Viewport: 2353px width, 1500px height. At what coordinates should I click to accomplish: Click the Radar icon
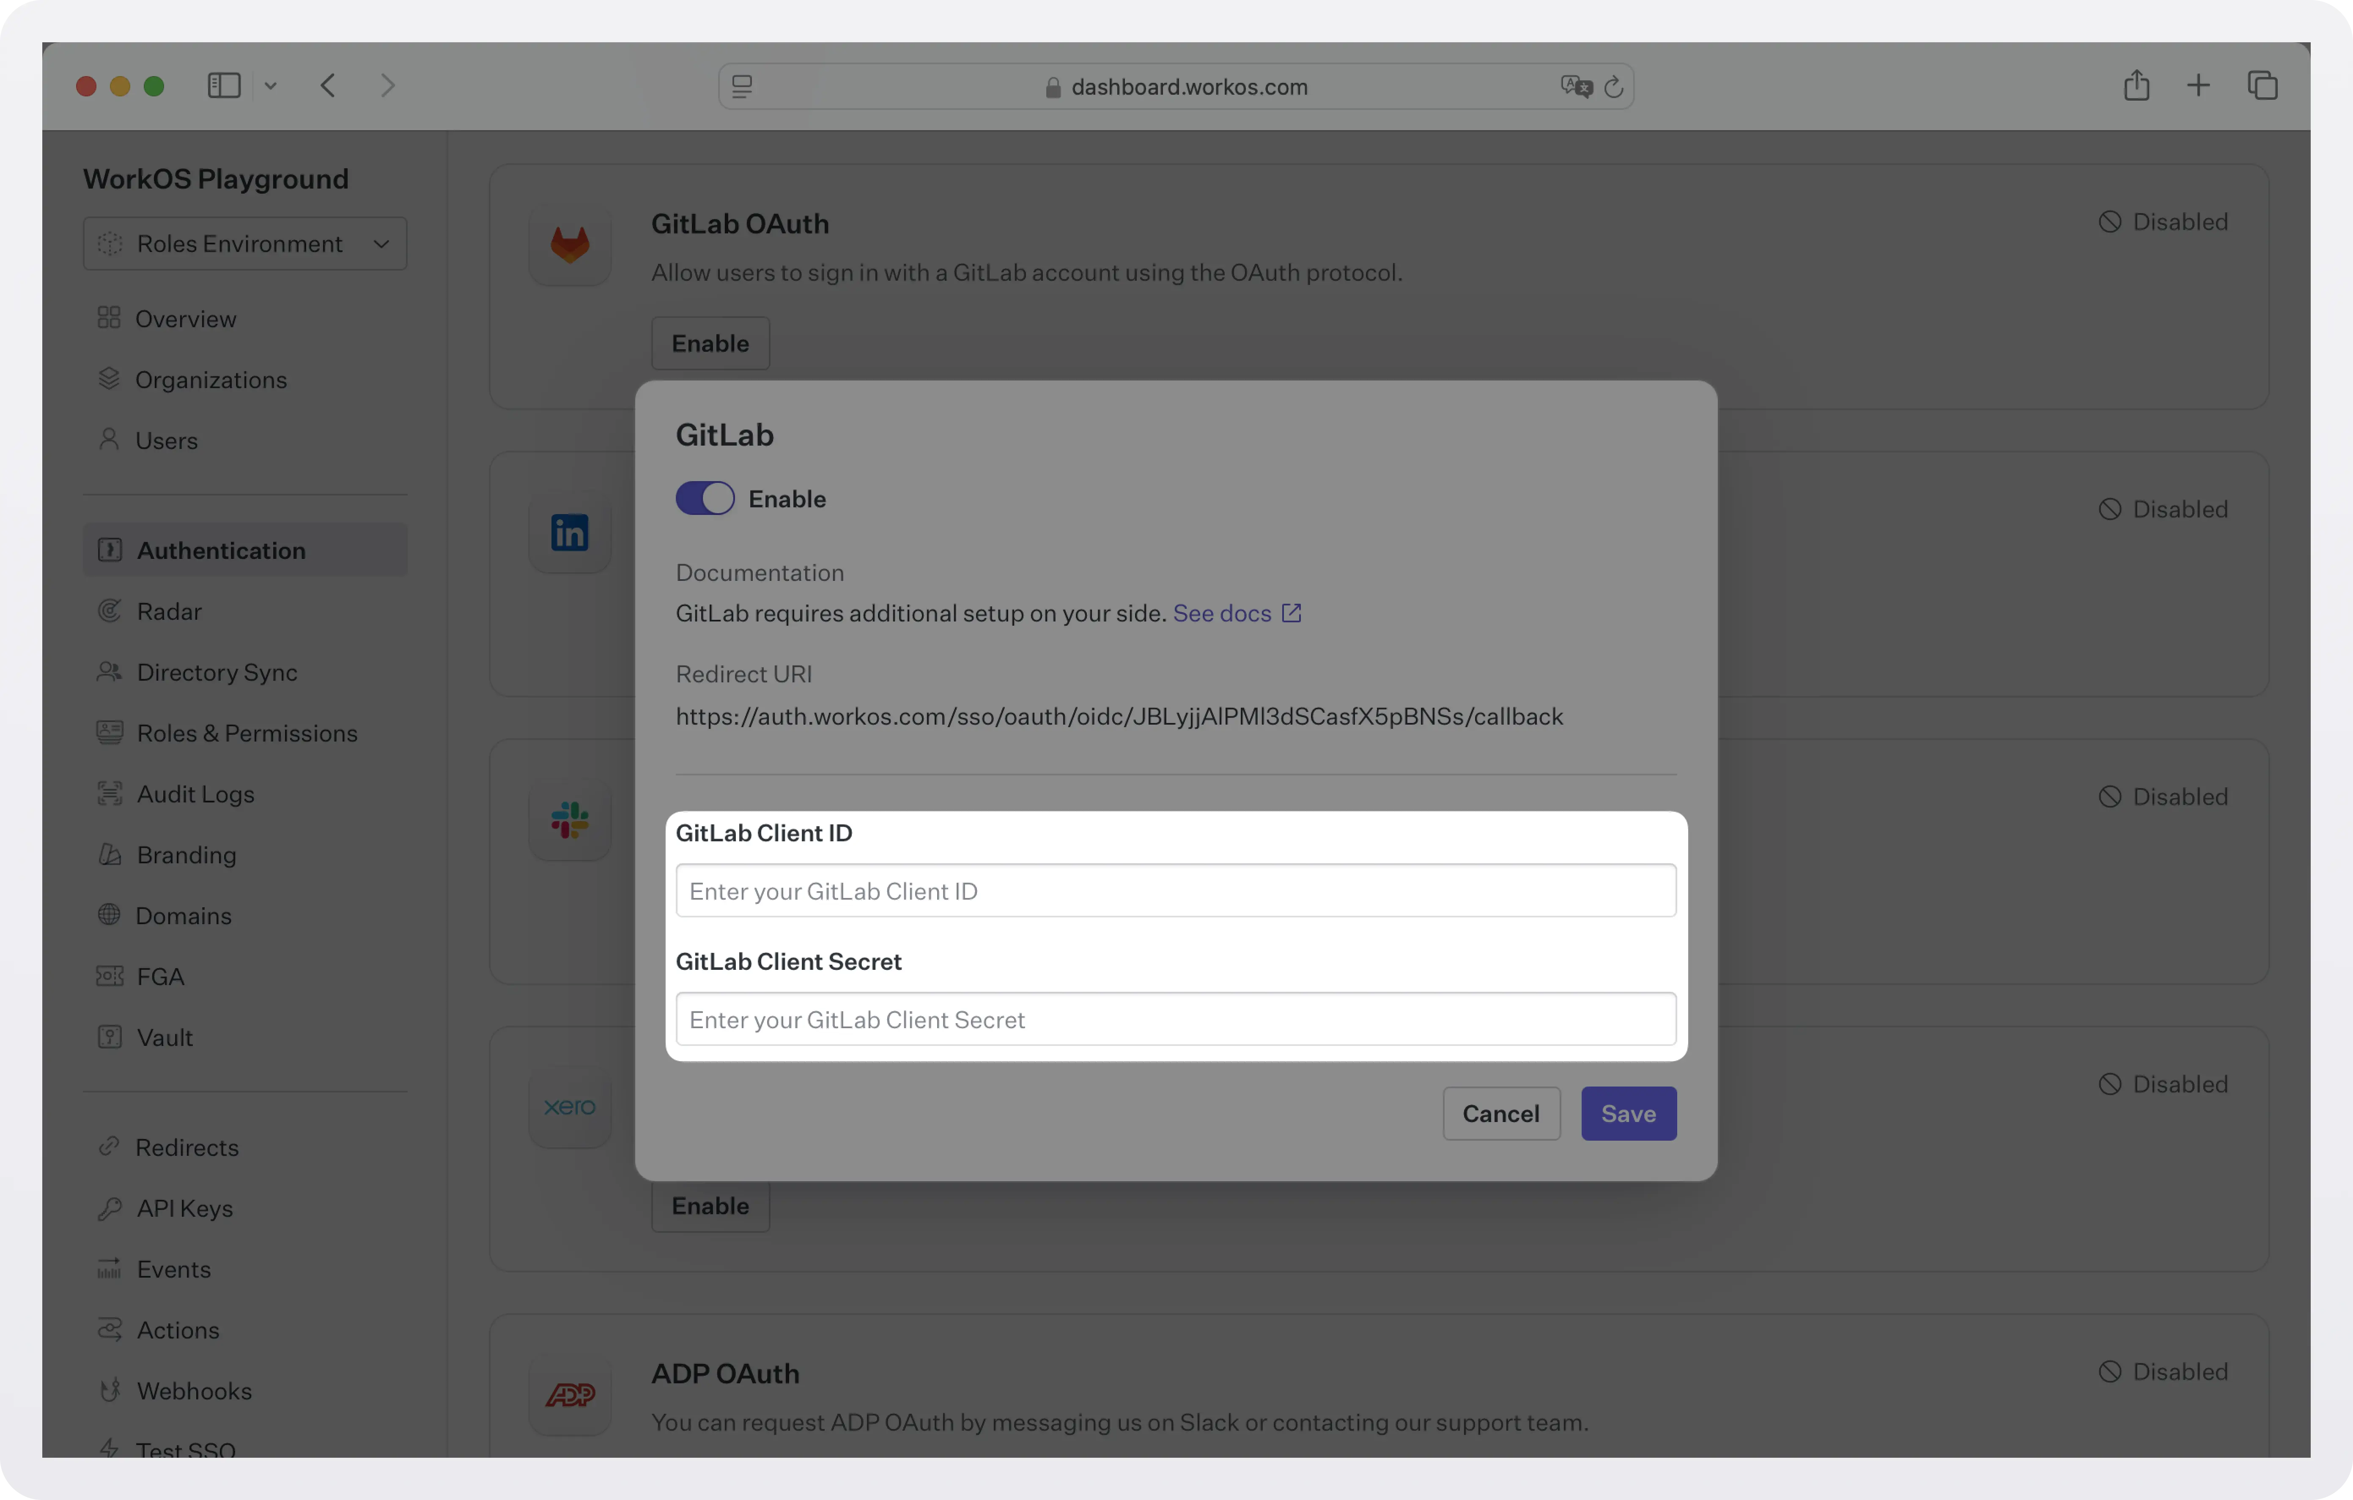[x=110, y=610]
